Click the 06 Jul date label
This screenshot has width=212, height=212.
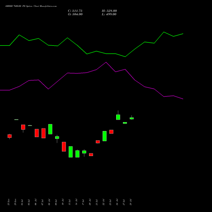point(36,202)
